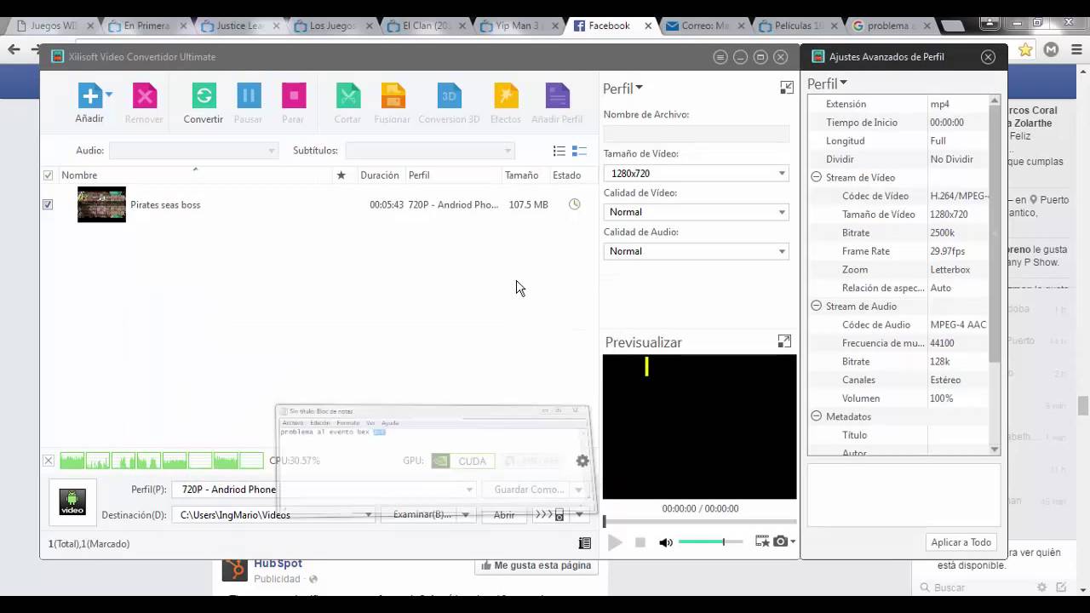Image resolution: width=1090 pixels, height=613 pixels.
Task: Open the Conversion 3D tool
Action: pyautogui.click(x=449, y=95)
